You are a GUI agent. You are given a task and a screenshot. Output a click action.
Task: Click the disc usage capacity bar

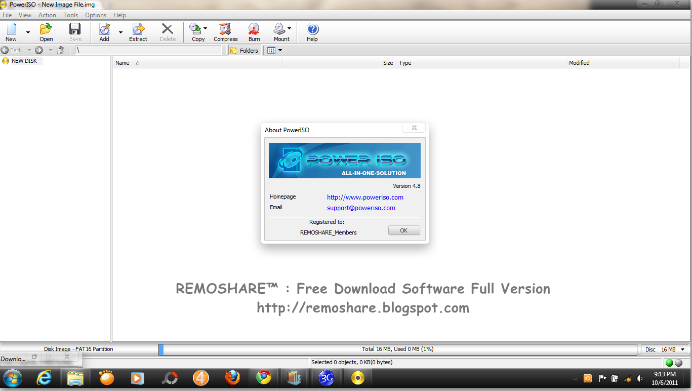(x=397, y=349)
